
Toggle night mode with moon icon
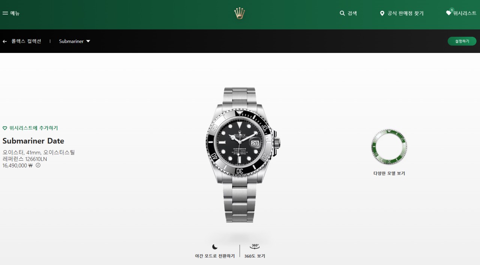215,247
